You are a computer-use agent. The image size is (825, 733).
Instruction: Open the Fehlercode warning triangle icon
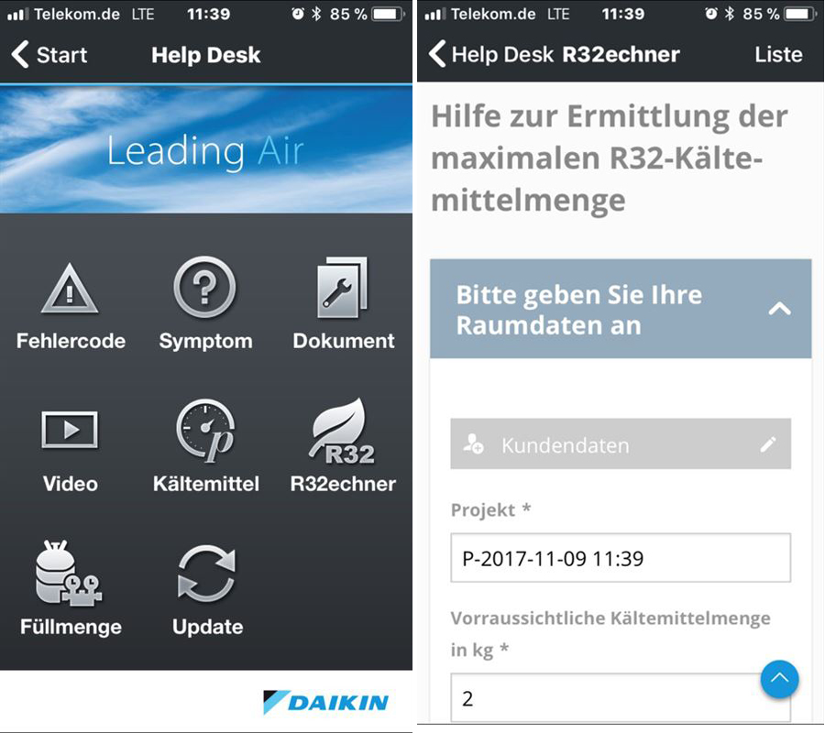(70, 289)
